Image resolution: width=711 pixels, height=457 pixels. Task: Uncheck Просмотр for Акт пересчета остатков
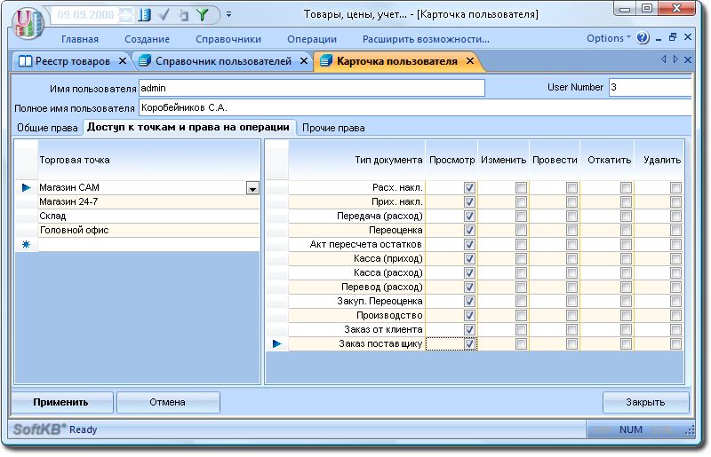pos(469,245)
